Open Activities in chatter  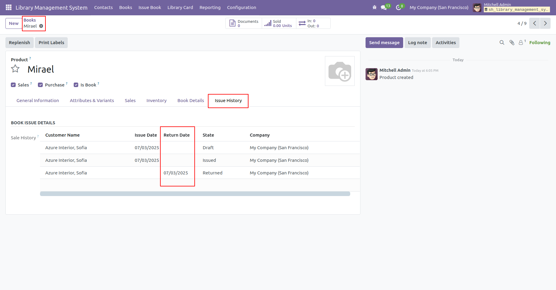click(446, 43)
